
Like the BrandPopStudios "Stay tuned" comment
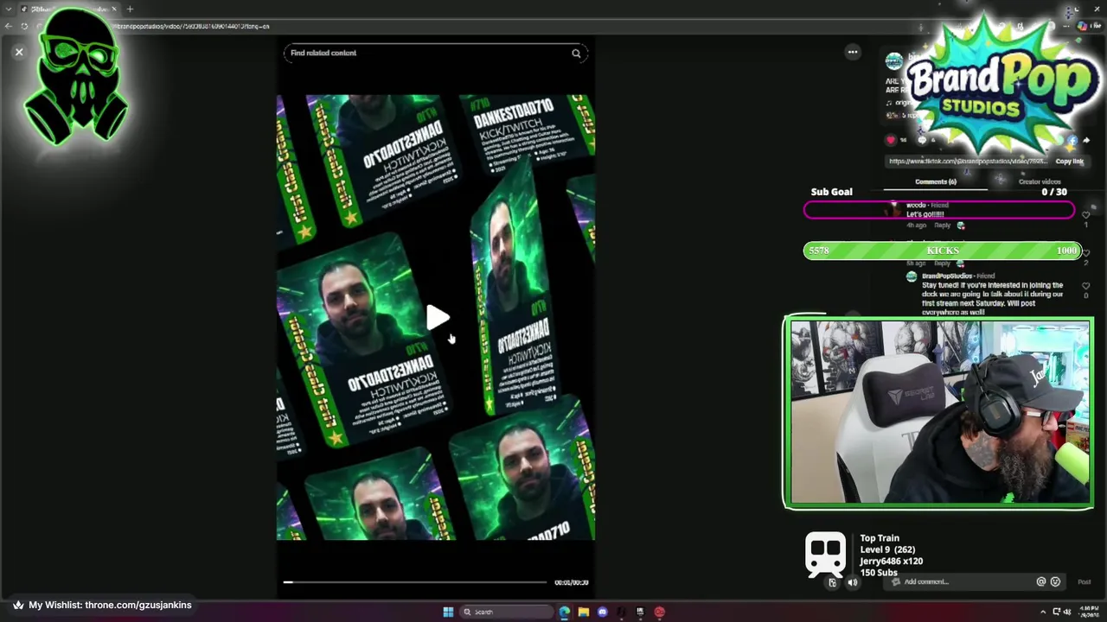[1086, 286]
